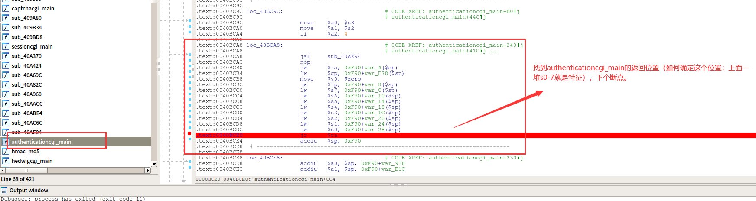
Task: Click the functions list horizontal scrollbar thumb
Action: pyautogui.click(x=26, y=171)
